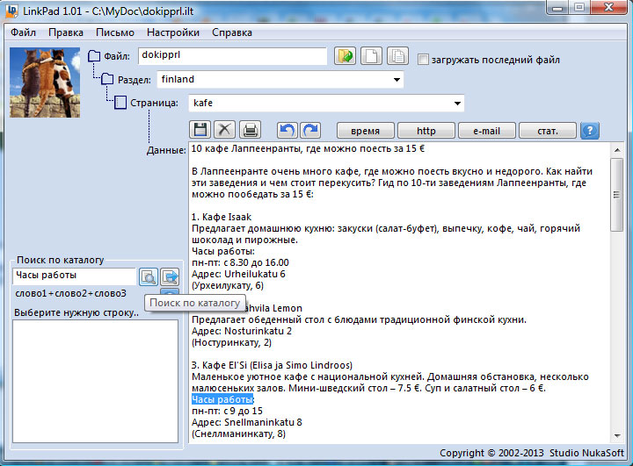Open help with blue question mark icon
633x466 pixels.
589,131
